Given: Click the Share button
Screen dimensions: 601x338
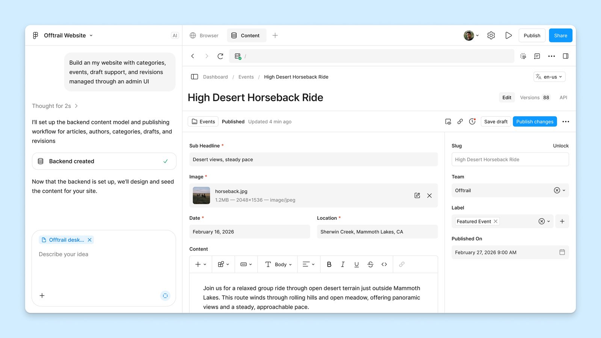Looking at the screenshot, I should (560, 35).
